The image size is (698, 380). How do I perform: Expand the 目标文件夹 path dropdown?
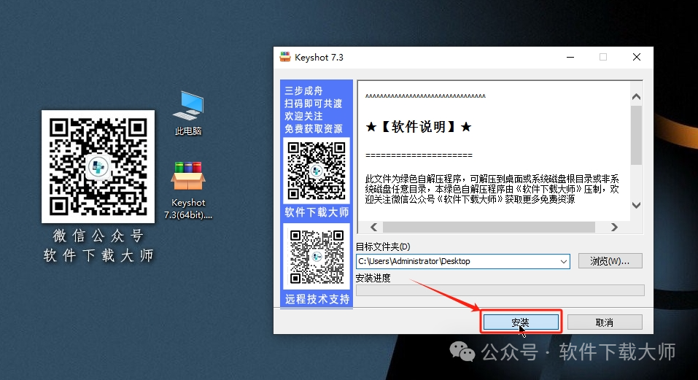click(x=564, y=261)
